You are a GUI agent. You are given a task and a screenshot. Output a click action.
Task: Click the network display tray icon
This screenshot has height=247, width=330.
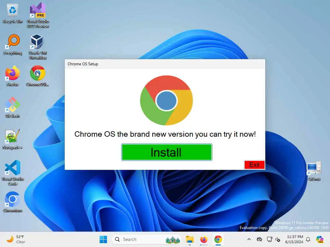click(269, 239)
